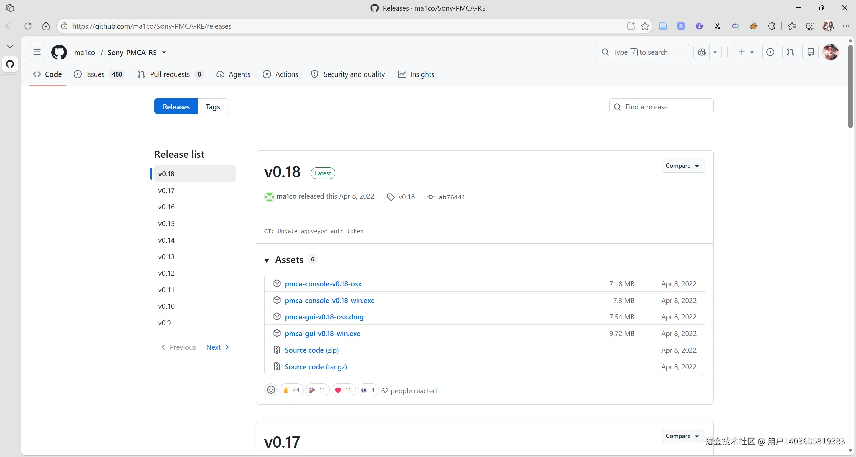
Task: Expand the Compare dropdown for v0.17
Action: [x=683, y=436]
